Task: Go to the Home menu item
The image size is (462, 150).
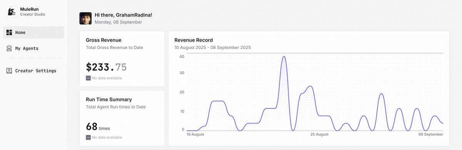Action: tap(33, 32)
